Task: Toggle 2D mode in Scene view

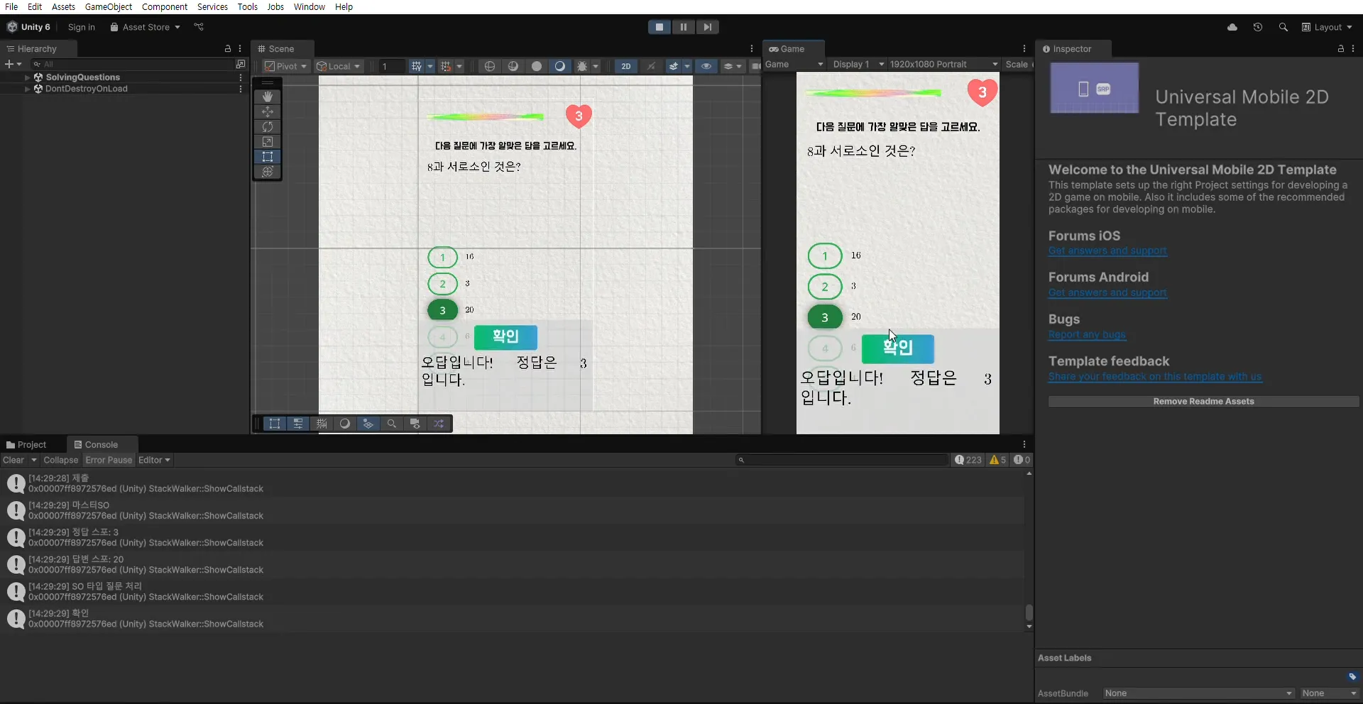Action: coord(625,66)
